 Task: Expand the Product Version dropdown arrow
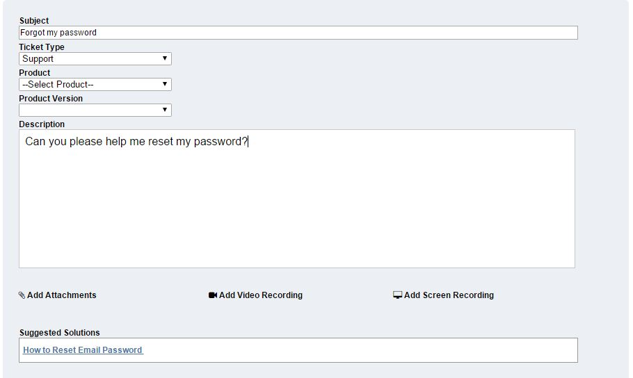pos(165,110)
